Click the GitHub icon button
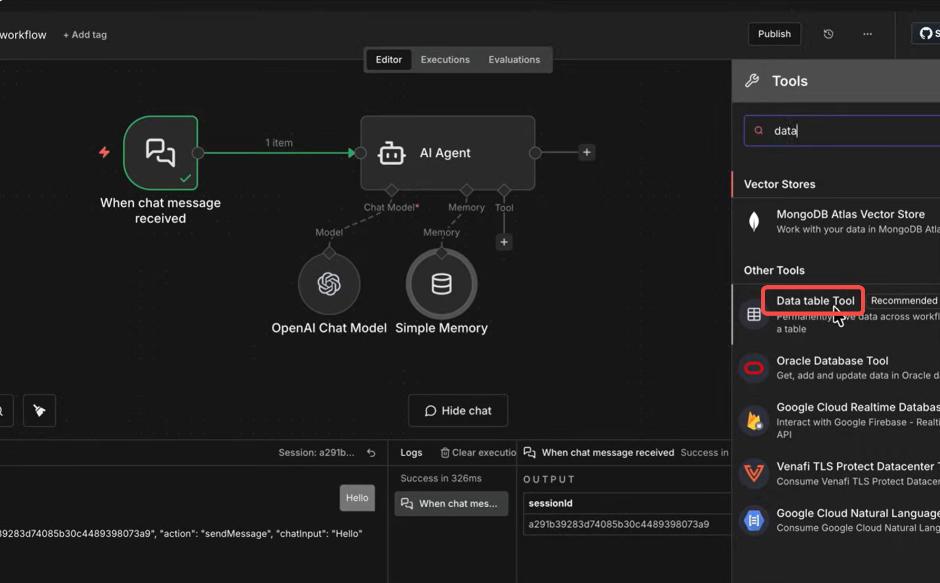Screen dimensions: 940x583 click(926, 34)
